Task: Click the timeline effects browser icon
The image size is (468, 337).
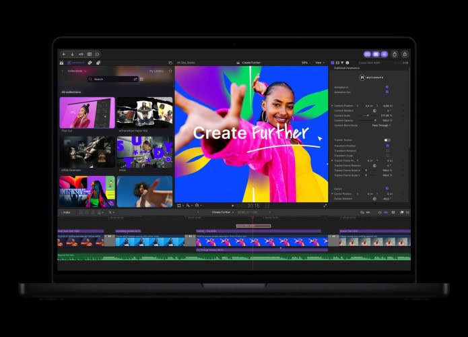Action: pos(402,212)
